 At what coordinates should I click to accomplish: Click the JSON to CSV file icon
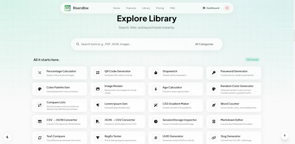[98, 122]
